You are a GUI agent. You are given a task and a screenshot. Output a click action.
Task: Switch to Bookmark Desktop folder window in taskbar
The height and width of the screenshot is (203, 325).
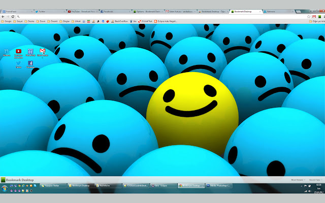pyautogui.click(x=81, y=186)
